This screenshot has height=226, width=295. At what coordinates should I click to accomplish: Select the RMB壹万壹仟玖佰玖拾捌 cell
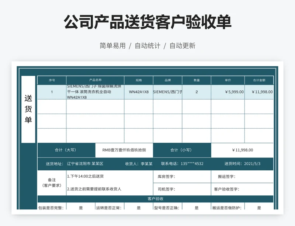124,150
